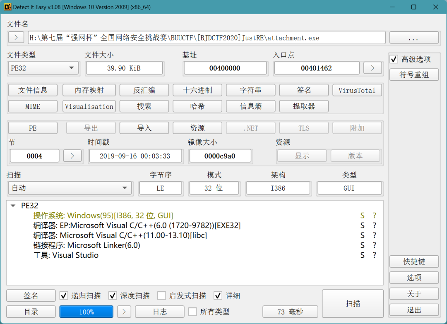The height and width of the screenshot is (324, 447).
Task: Click the arrow button next to sections 0004
Action: pos(72,156)
